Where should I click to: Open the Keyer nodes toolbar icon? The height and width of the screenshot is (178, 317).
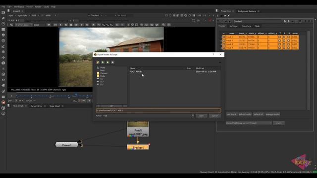[3, 46]
